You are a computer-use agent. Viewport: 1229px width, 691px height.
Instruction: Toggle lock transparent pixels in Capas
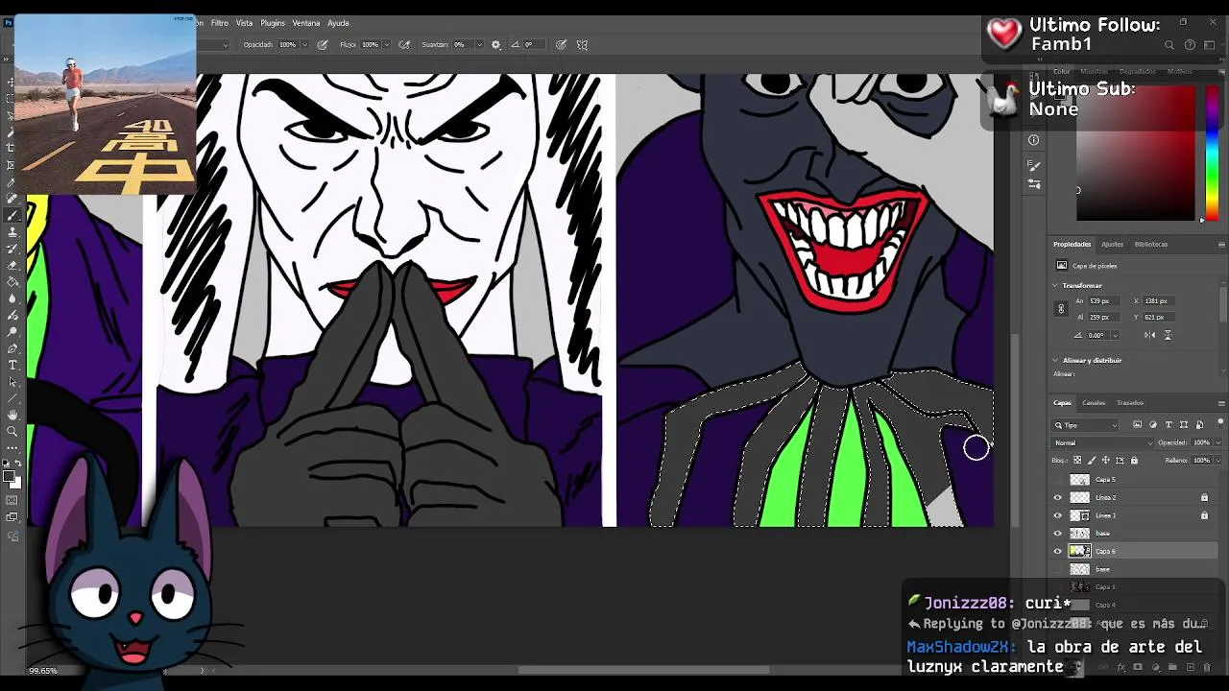click(x=1078, y=461)
